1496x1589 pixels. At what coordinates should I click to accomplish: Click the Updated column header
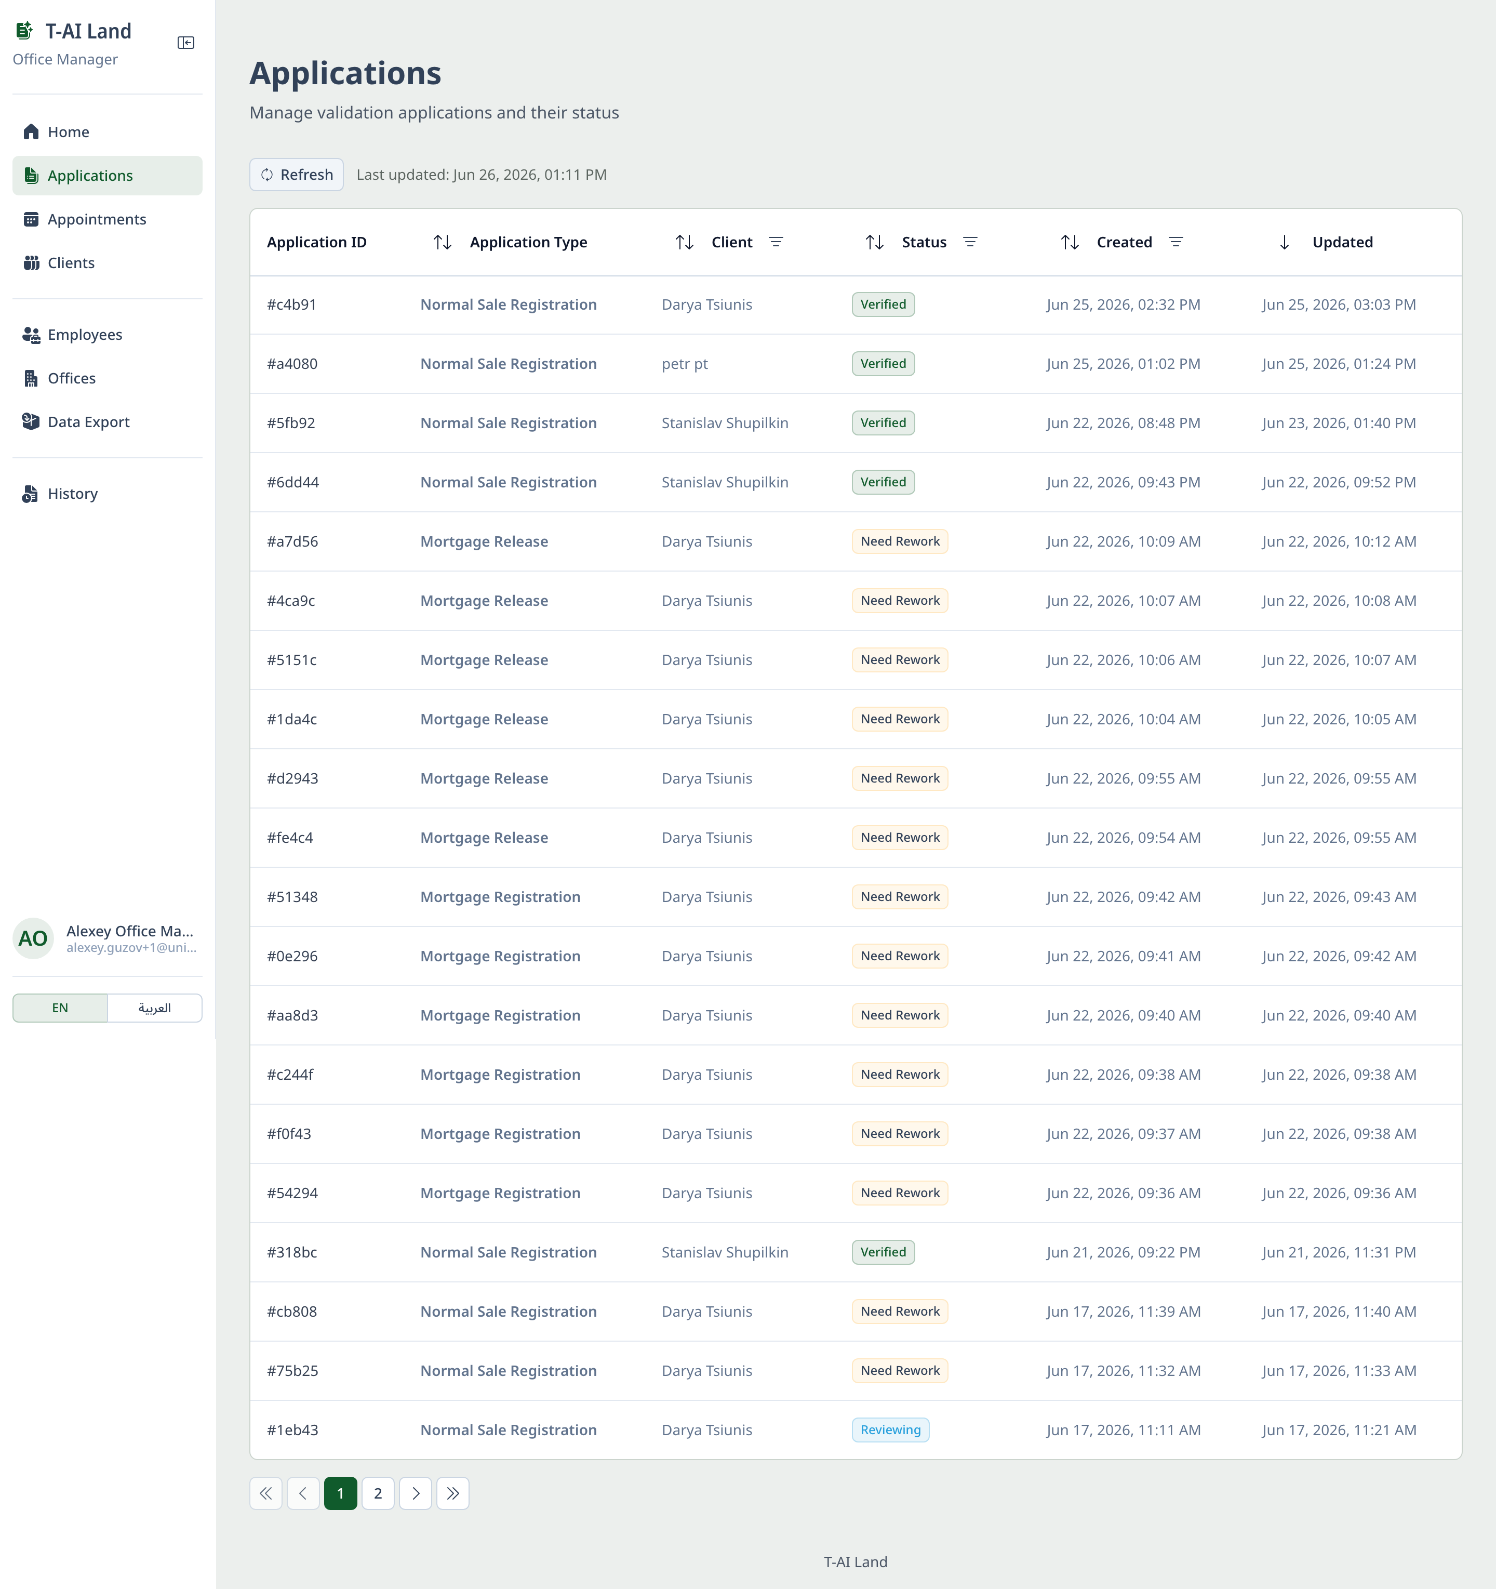coord(1343,242)
